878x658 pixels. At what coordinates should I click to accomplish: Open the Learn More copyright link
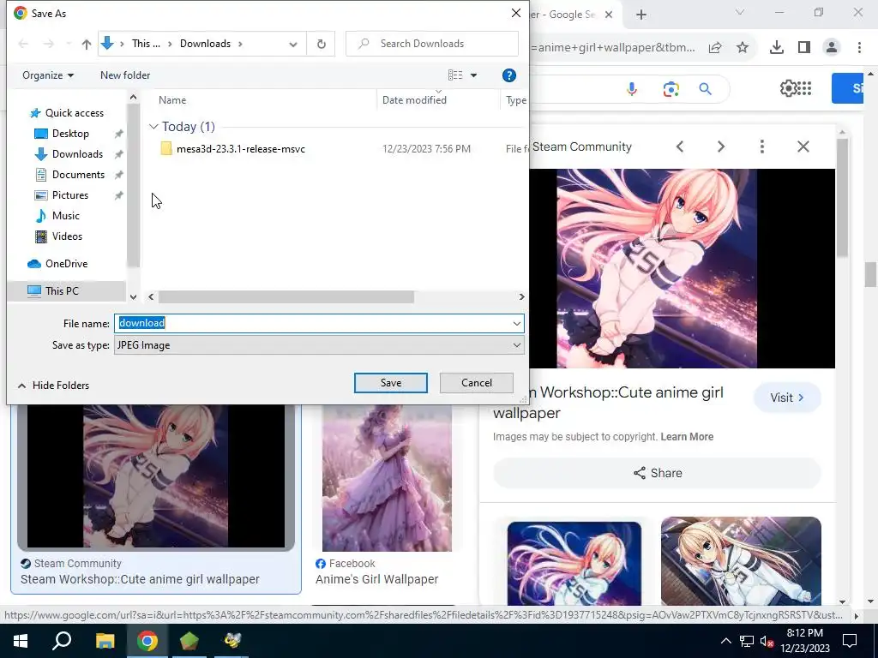pos(687,437)
